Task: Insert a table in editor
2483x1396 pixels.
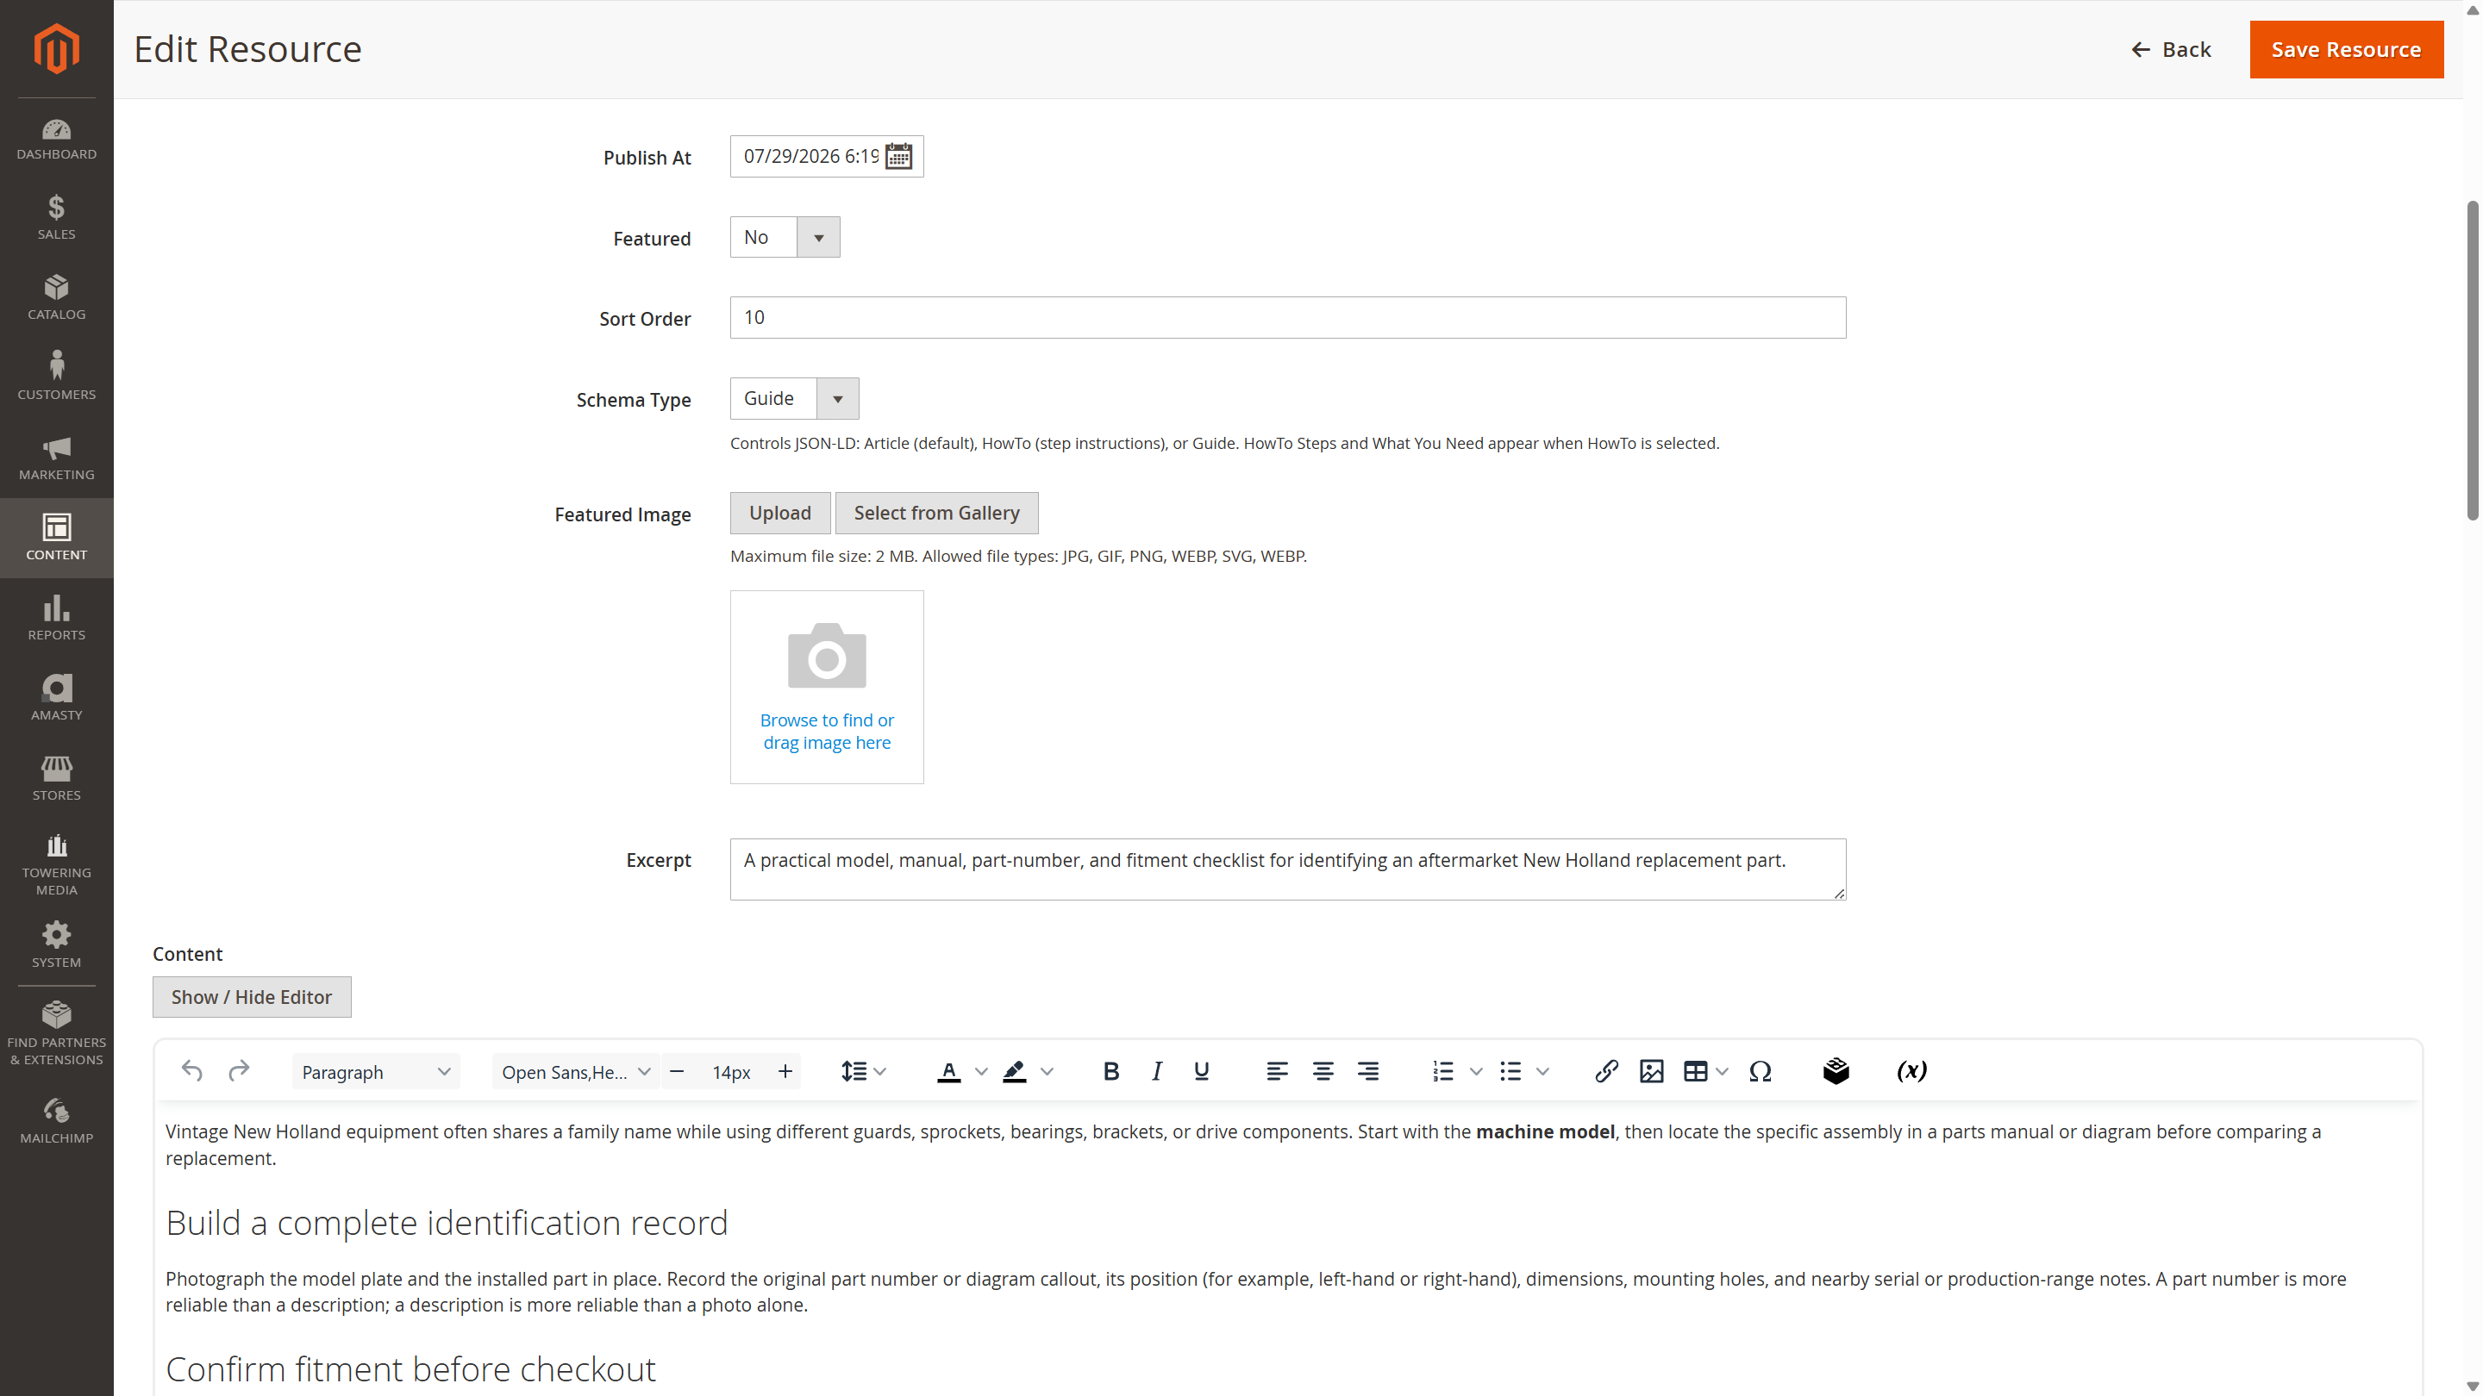Action: 1696,1071
